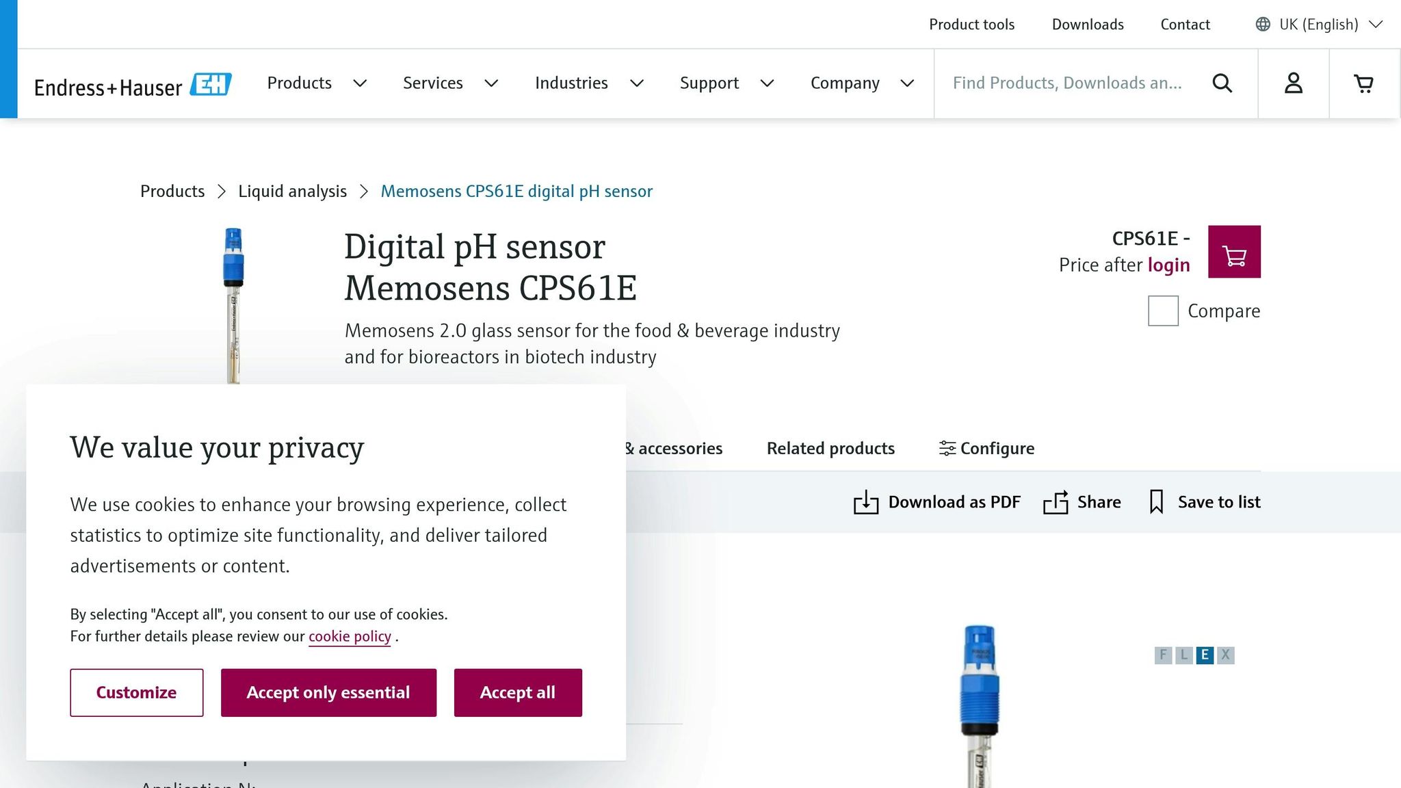Expand the Industries navigation dropdown
This screenshot has height=788, width=1401.
point(571,83)
